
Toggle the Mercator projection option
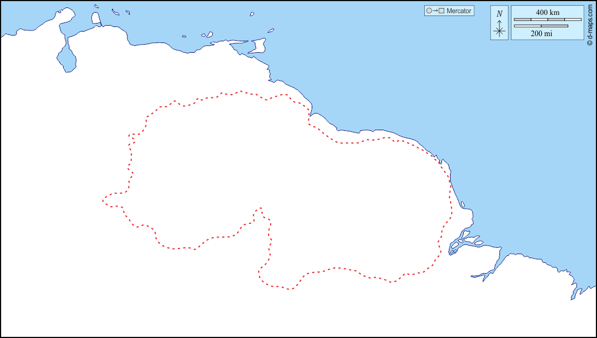coord(449,10)
